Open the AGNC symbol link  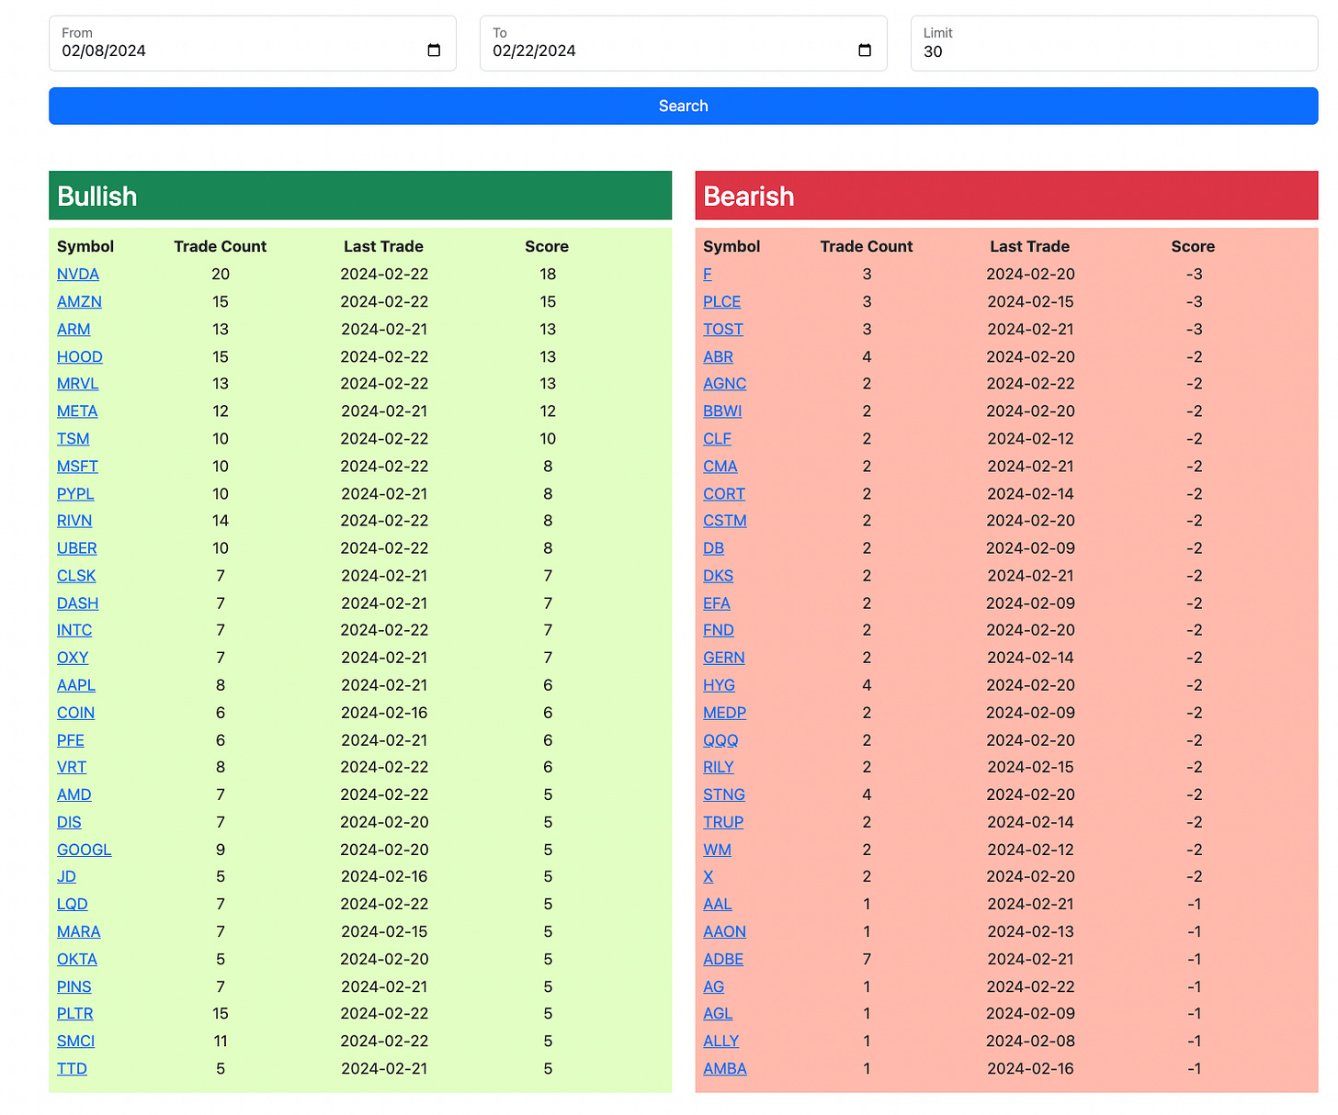point(725,384)
